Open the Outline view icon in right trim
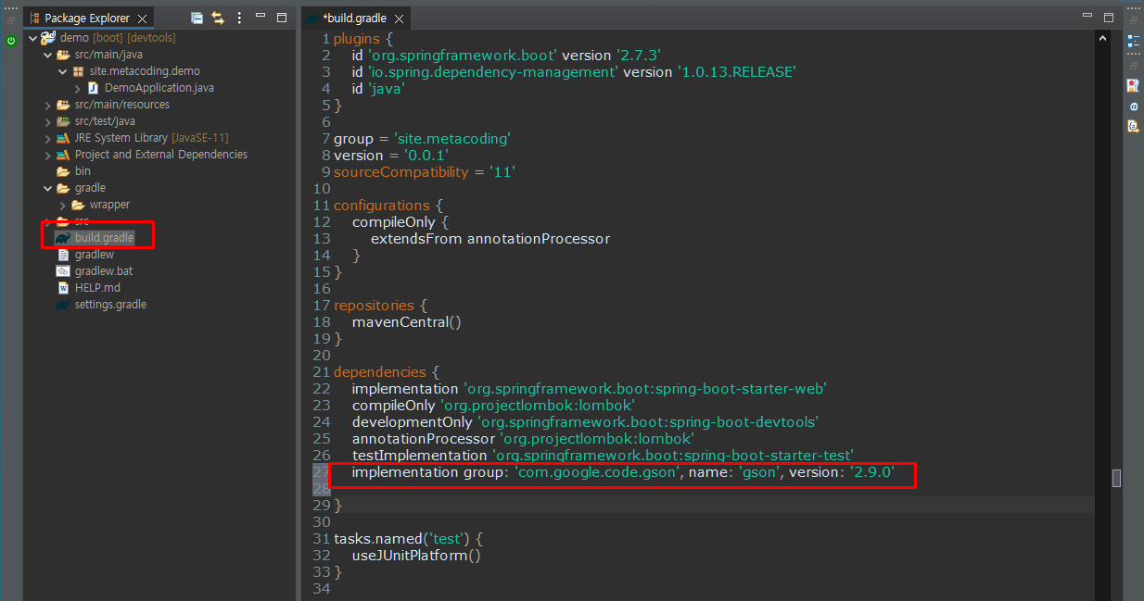 (x=1133, y=41)
